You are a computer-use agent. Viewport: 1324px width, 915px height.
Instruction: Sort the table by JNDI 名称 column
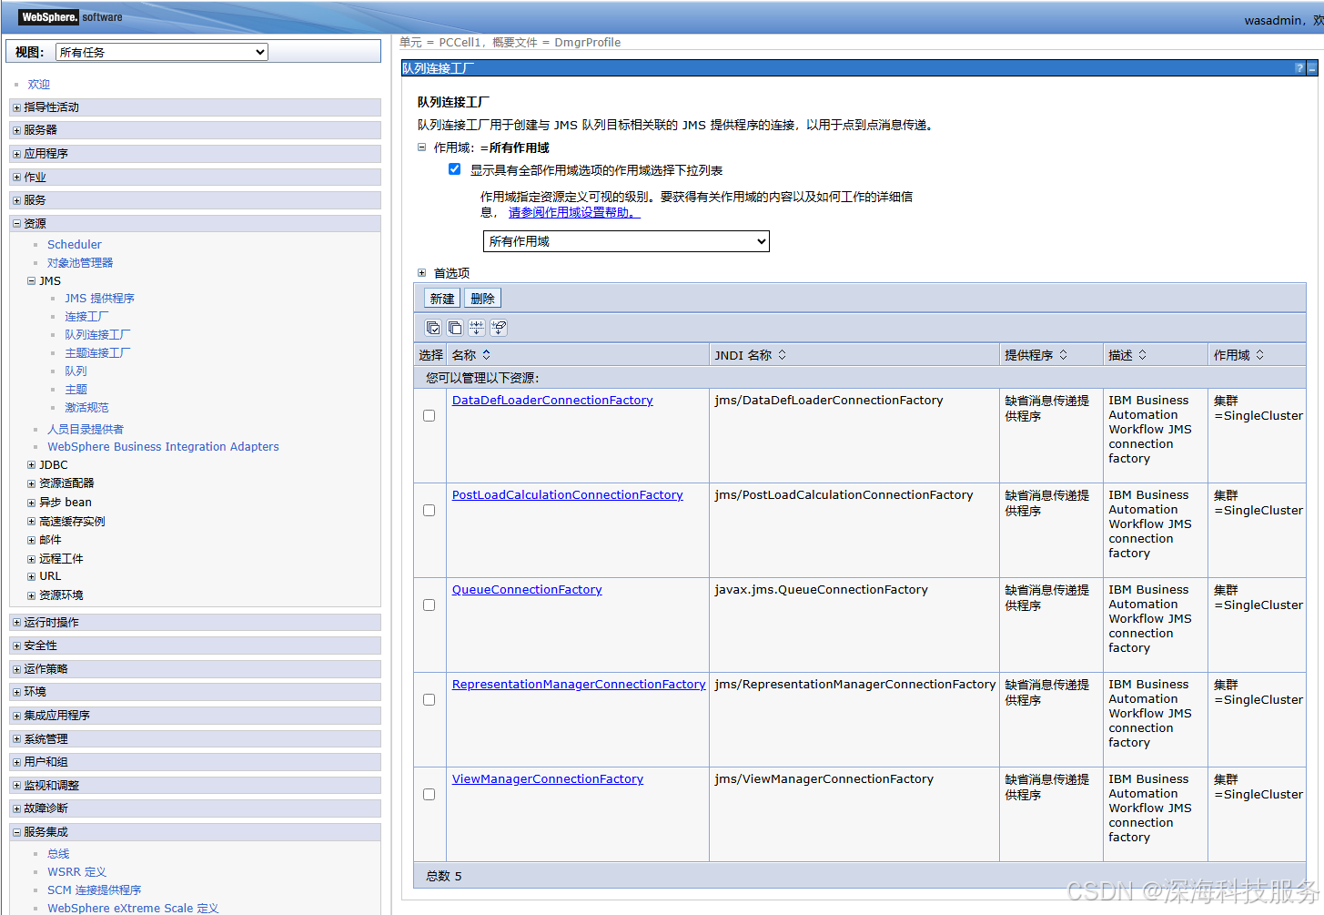[x=782, y=354]
